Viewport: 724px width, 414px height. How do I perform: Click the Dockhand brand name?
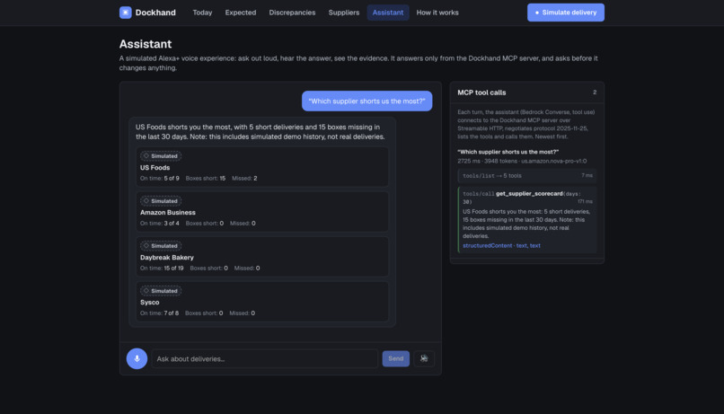point(155,13)
